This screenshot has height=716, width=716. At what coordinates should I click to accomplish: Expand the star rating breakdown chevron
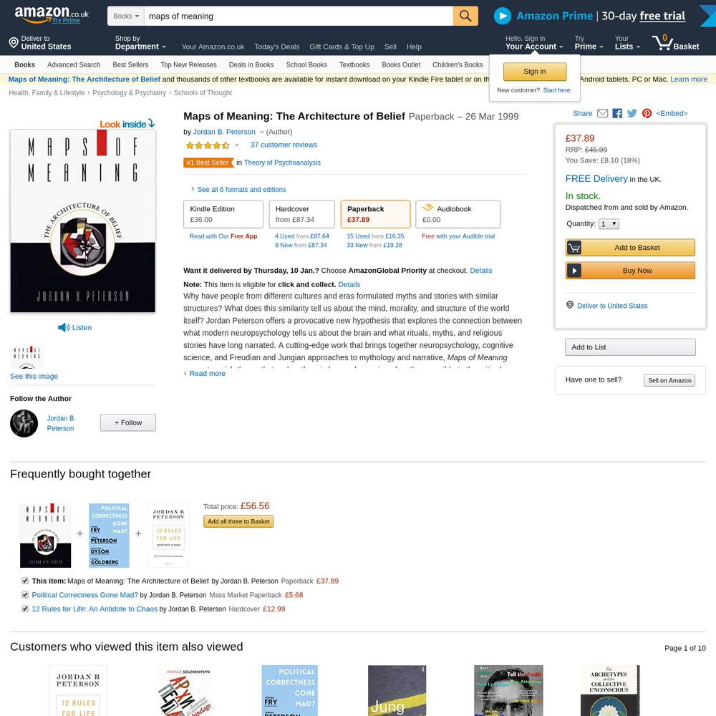click(x=236, y=145)
